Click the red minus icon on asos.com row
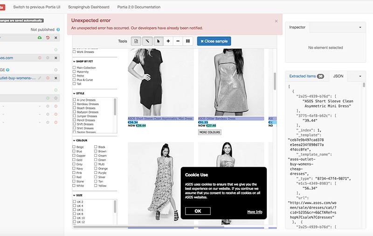This screenshot has width=373, height=236. point(40,58)
